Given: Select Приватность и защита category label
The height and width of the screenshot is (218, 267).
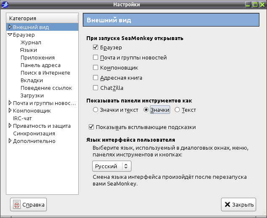Looking at the screenshot, I should [42, 126].
